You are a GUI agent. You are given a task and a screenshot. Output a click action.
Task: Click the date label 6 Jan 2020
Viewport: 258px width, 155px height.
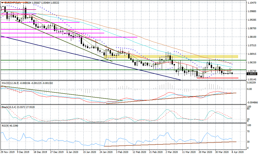[73, 152]
